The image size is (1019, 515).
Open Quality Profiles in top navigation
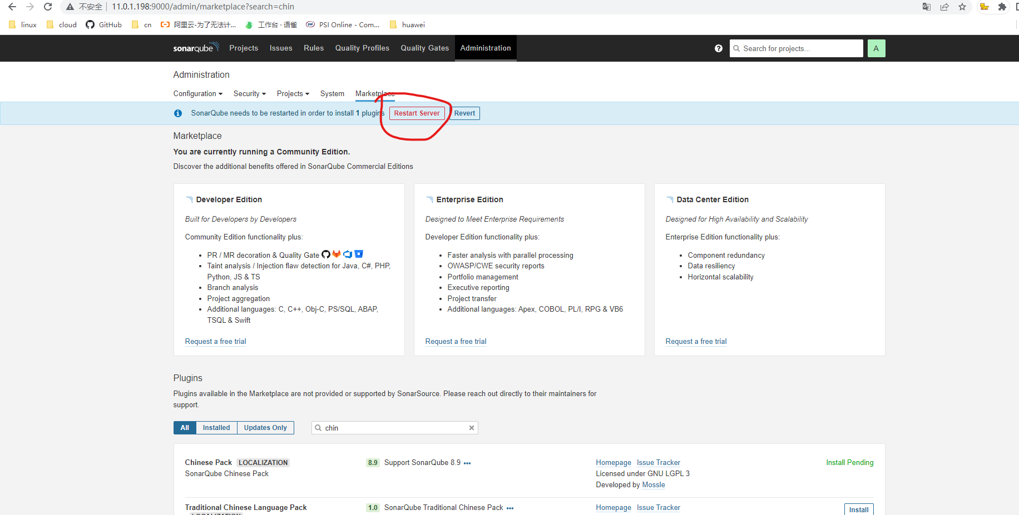click(362, 48)
